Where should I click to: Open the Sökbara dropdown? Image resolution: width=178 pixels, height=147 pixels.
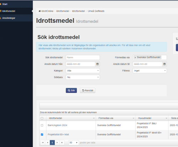[83, 77]
